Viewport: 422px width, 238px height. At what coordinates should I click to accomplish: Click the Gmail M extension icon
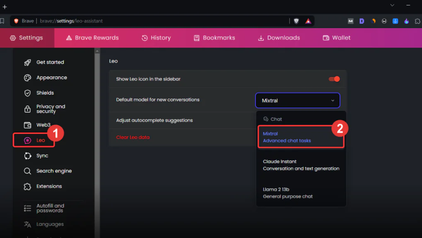[x=350, y=21]
